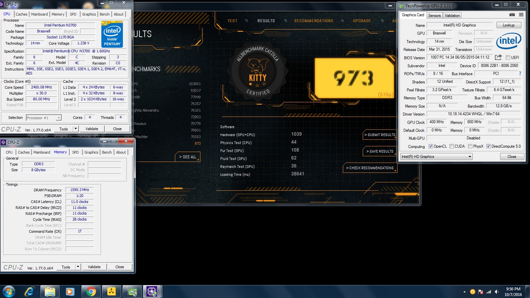530x298 pixels.
Task: Toggle the CUDA checkbox
Action: pyautogui.click(x=451, y=146)
